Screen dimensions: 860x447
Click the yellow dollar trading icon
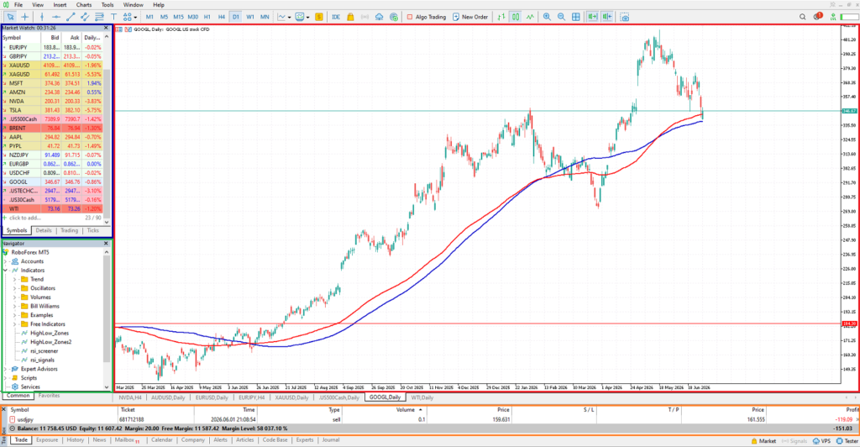318,17
